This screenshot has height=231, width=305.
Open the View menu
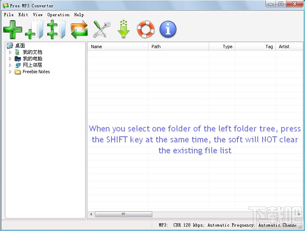coord(38,15)
